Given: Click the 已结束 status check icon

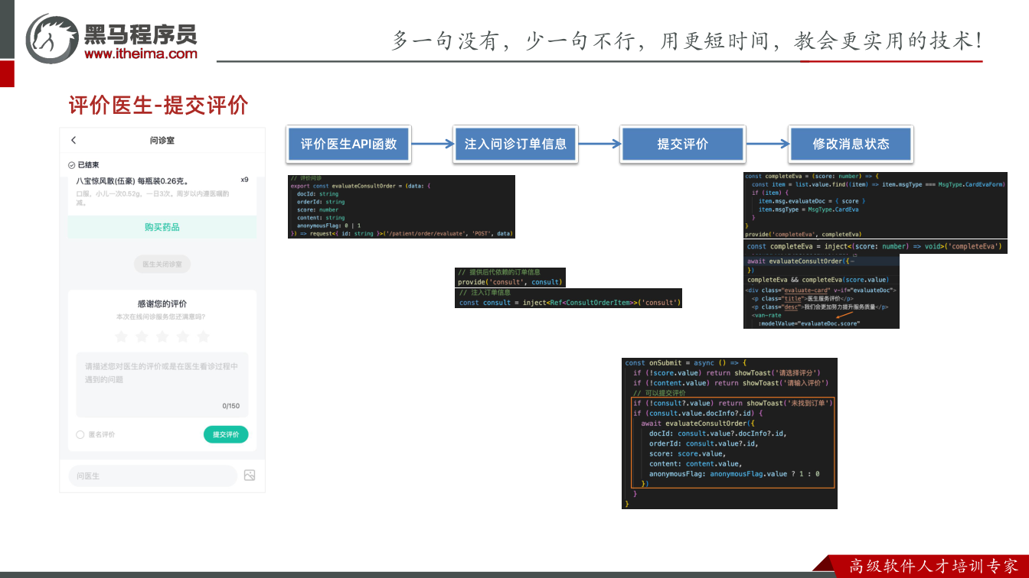Looking at the screenshot, I should coord(71,165).
